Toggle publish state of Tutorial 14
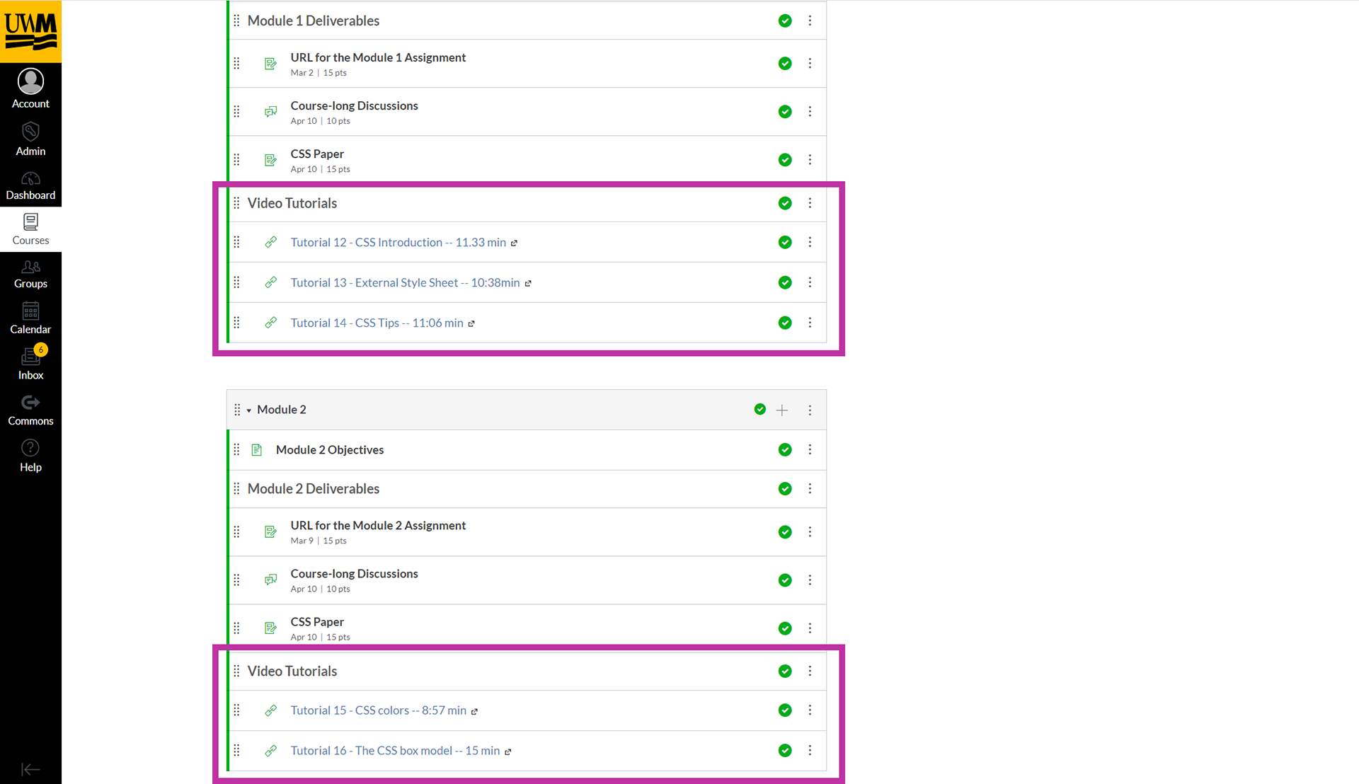Screen dimensions: 1359x784 (785, 323)
